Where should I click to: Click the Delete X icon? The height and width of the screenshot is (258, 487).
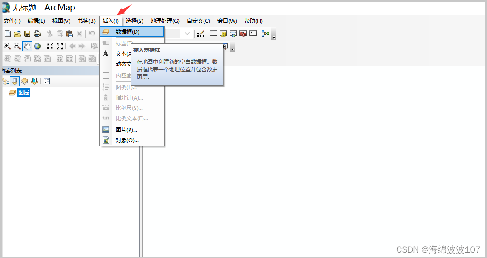pos(79,34)
